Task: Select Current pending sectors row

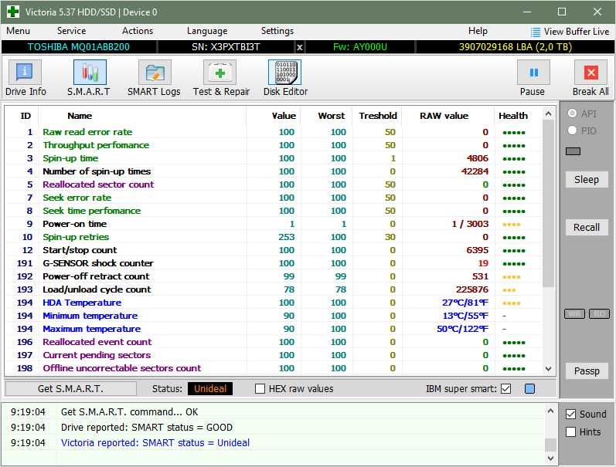Action: click(x=274, y=355)
